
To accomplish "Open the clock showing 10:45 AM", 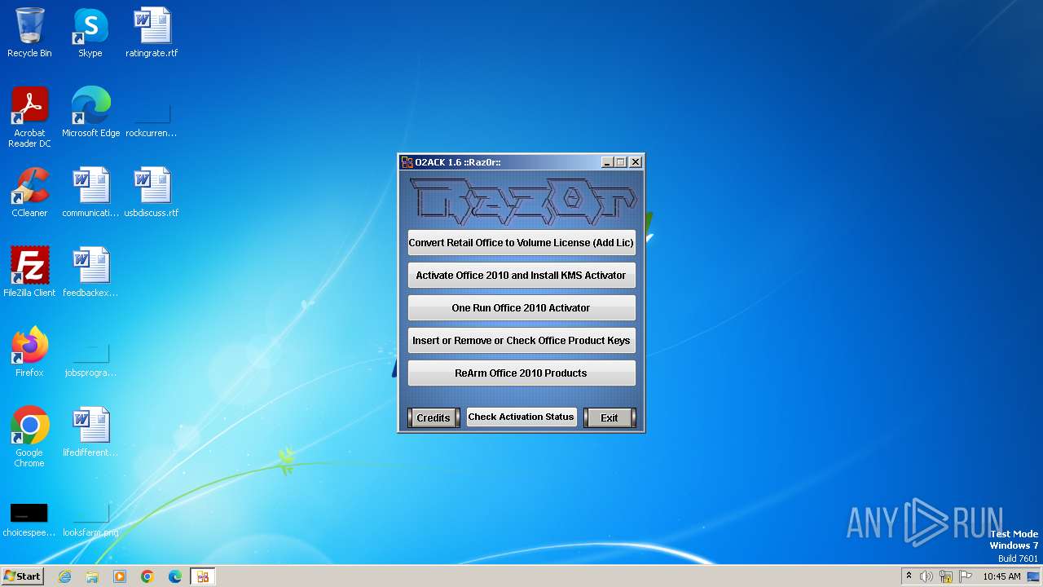I will [x=1001, y=576].
